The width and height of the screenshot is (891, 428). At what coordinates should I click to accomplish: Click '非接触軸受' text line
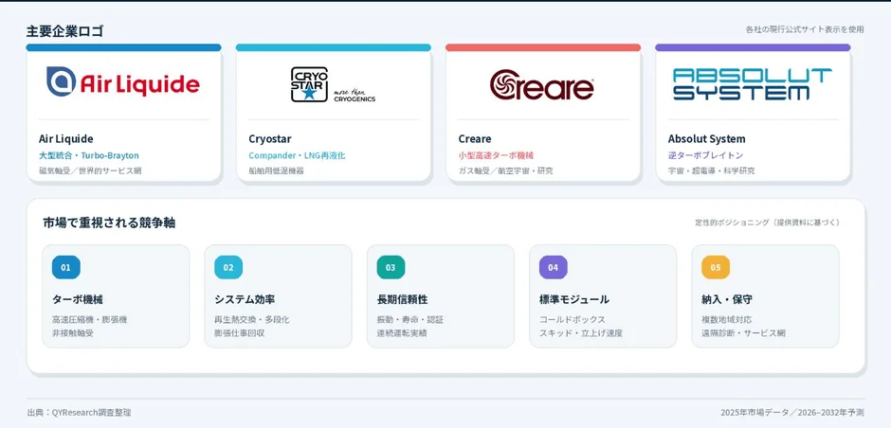73,333
